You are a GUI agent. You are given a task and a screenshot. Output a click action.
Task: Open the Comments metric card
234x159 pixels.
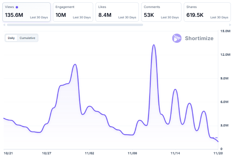click(161, 12)
